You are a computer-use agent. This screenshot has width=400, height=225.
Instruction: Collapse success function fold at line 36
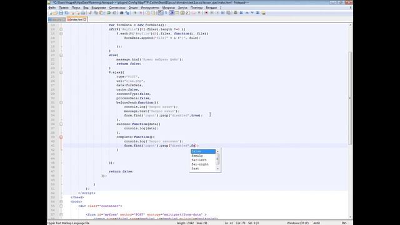click(61, 124)
